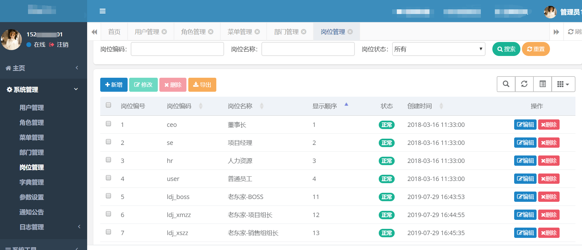Close the 菜单管理 tab

click(257, 32)
